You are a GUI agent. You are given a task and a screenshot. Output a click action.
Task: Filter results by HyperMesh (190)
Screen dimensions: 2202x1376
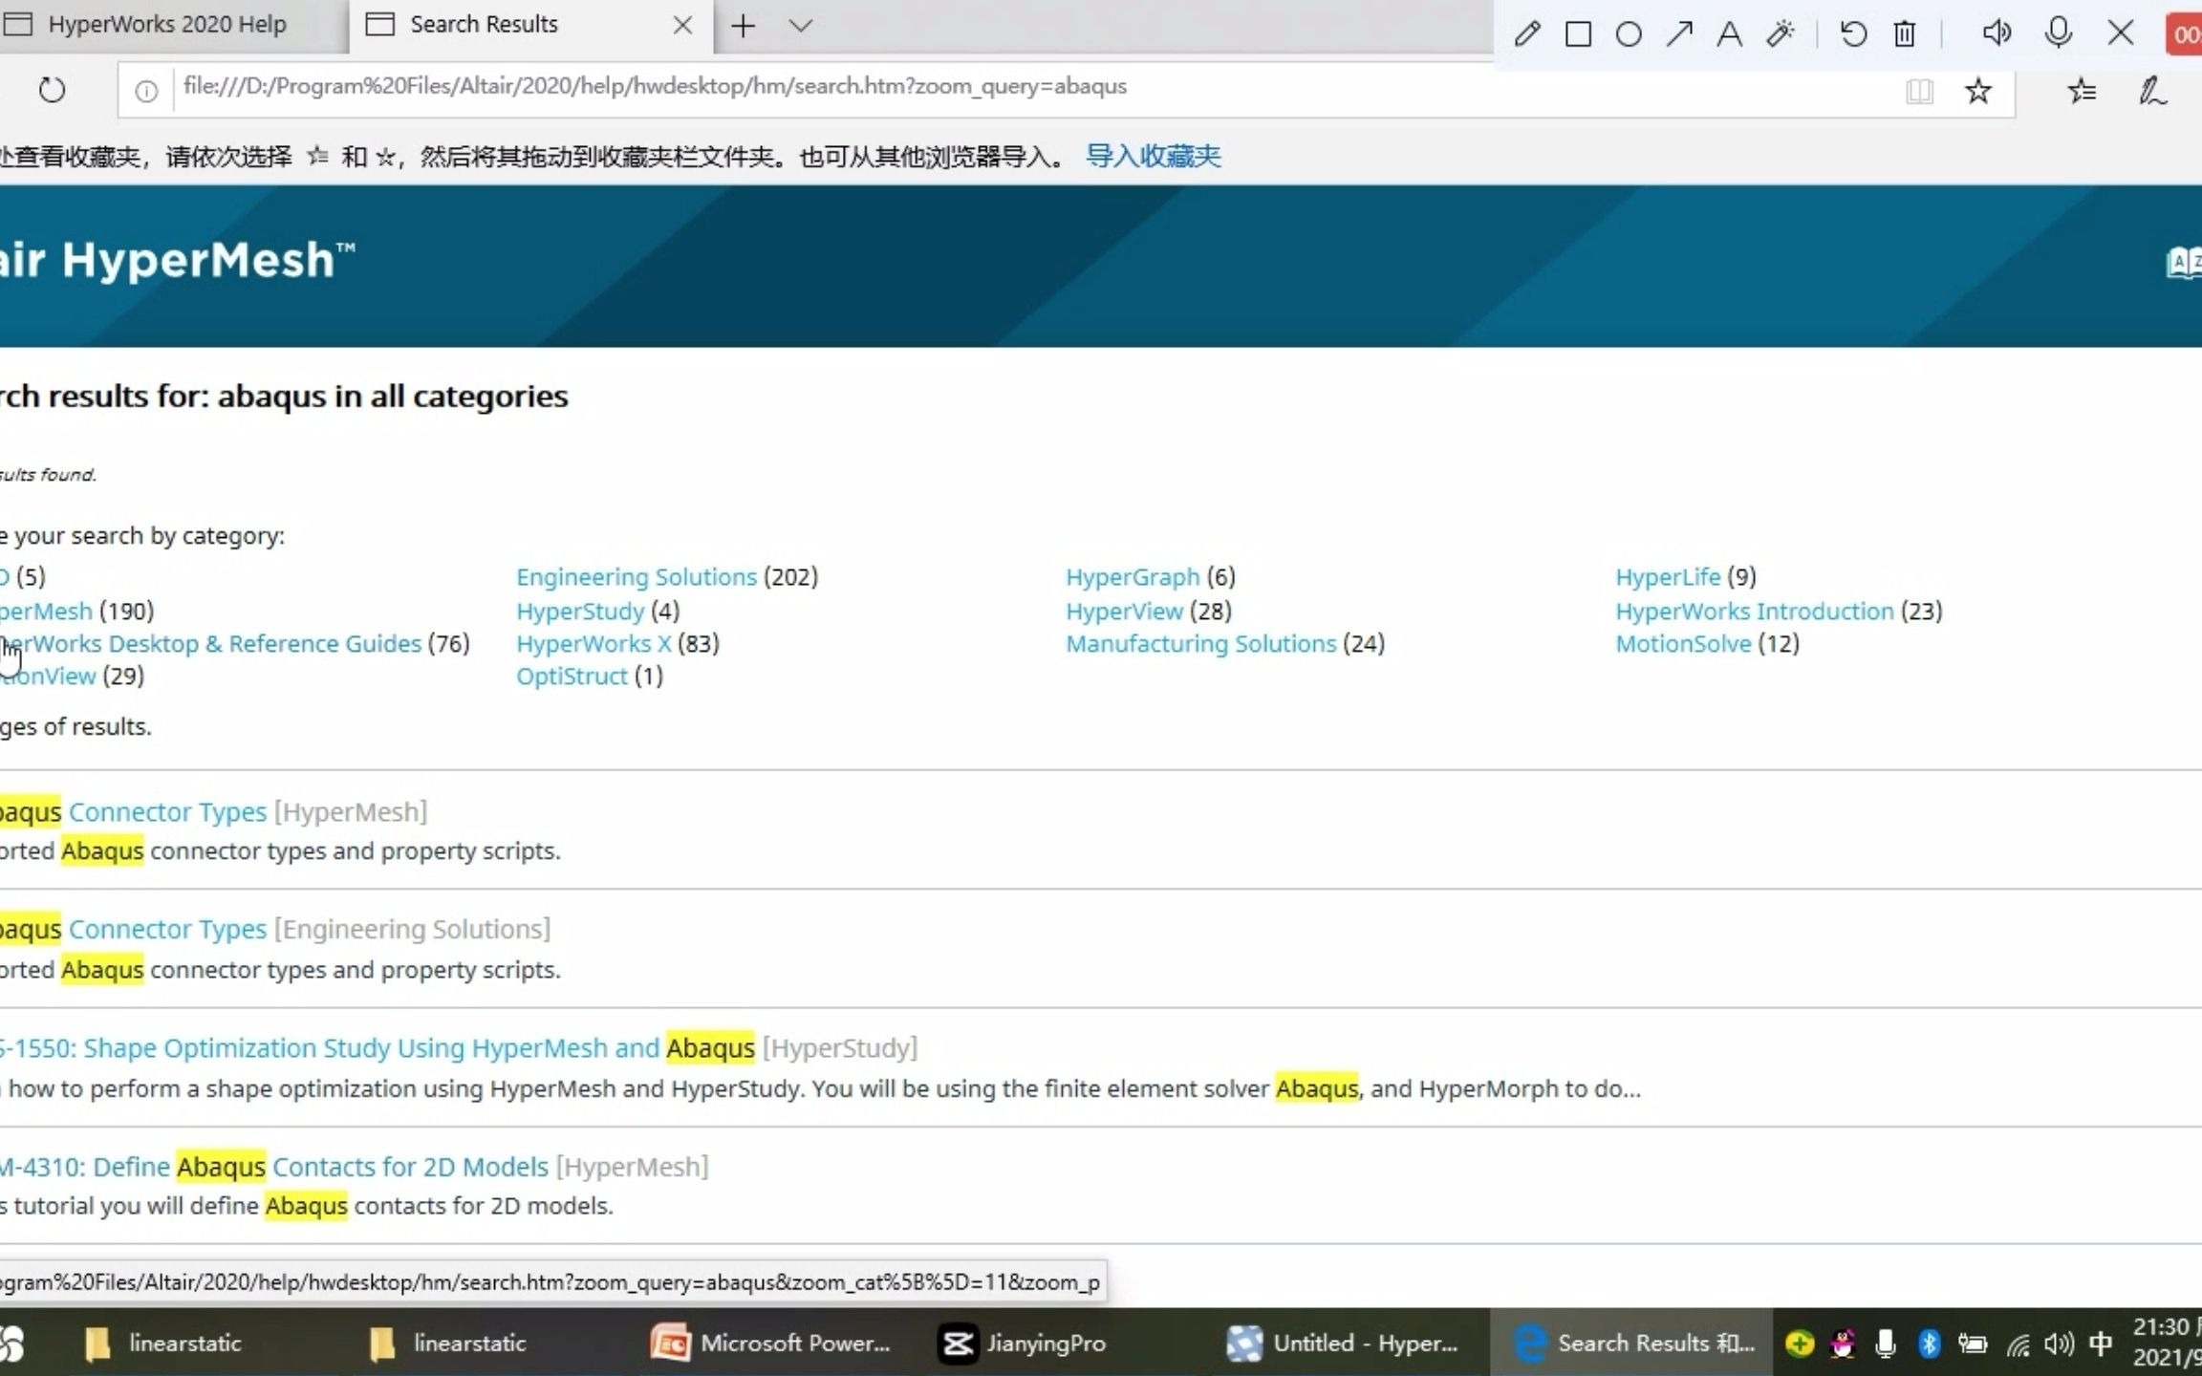point(46,611)
